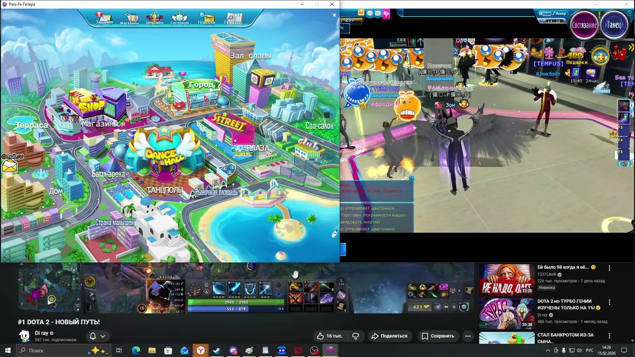Screen dimensions: 635x357
Task: Open Dota 2 icon on taskbar
Action: tap(298, 351)
